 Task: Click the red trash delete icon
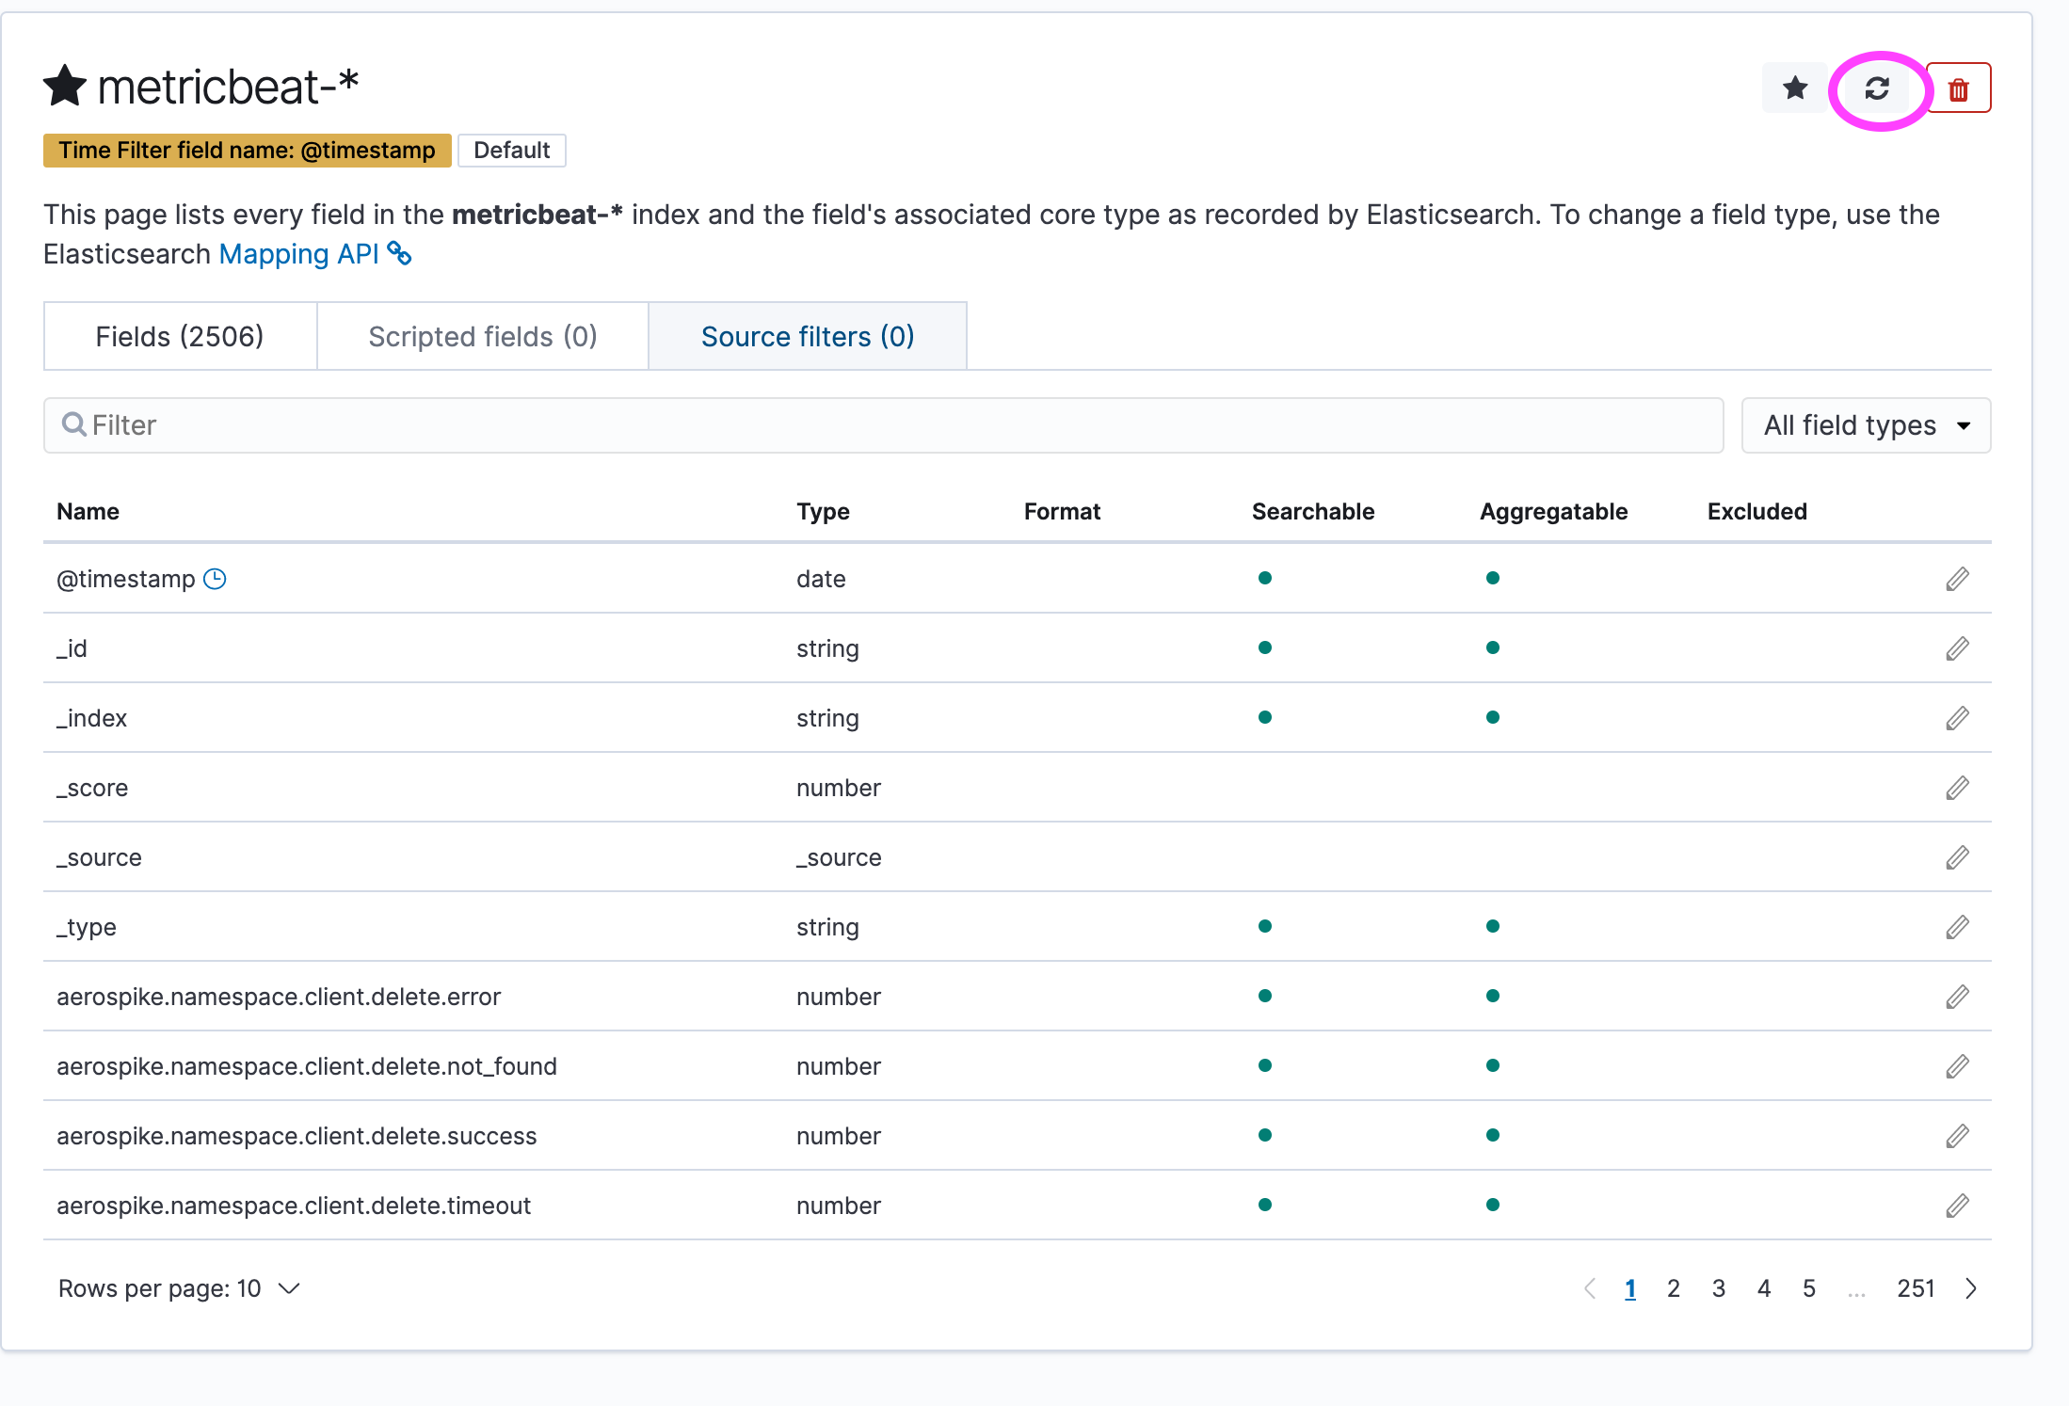click(1958, 88)
